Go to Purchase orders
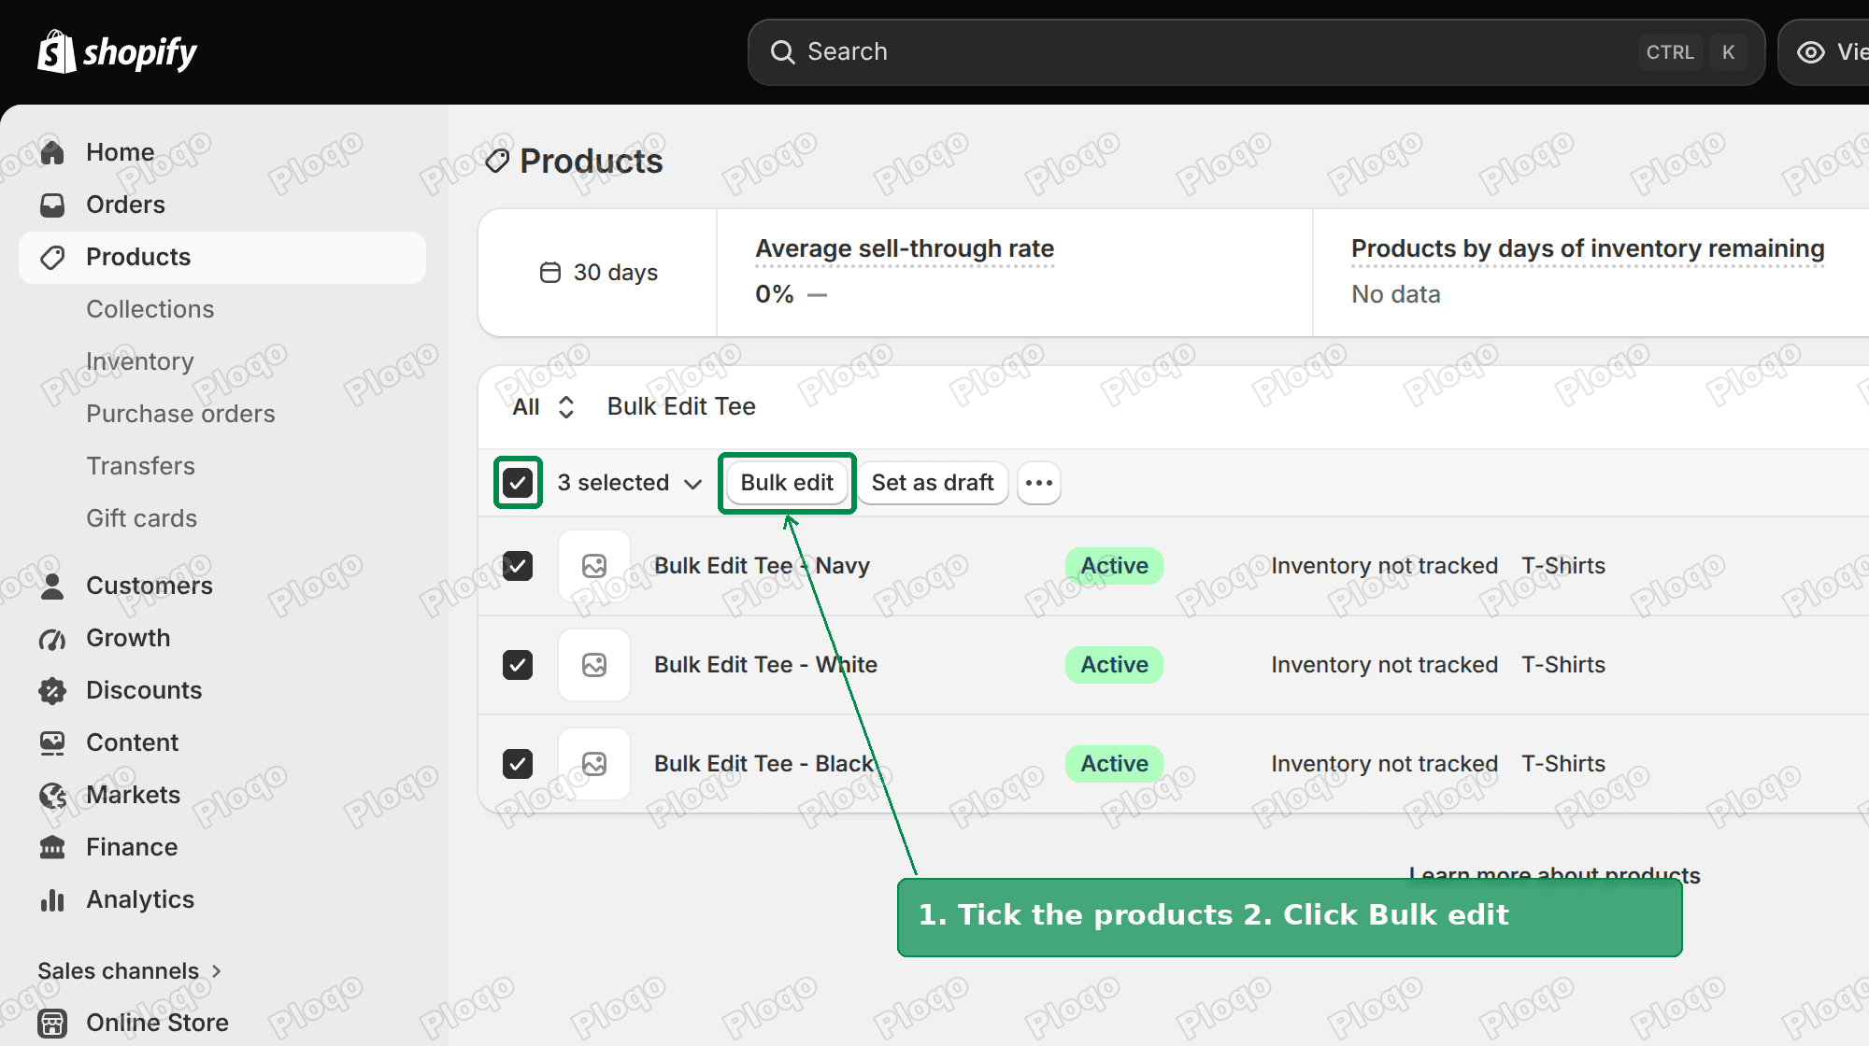 point(180,414)
